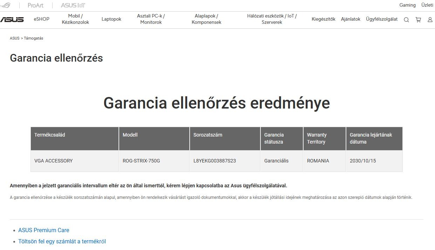Viewport: 435px width, 250px height.
Task: Open the ASUS Premium Care link
Action: click(44, 230)
